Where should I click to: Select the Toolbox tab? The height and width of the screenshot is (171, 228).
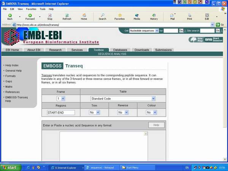pyautogui.click(x=98, y=50)
